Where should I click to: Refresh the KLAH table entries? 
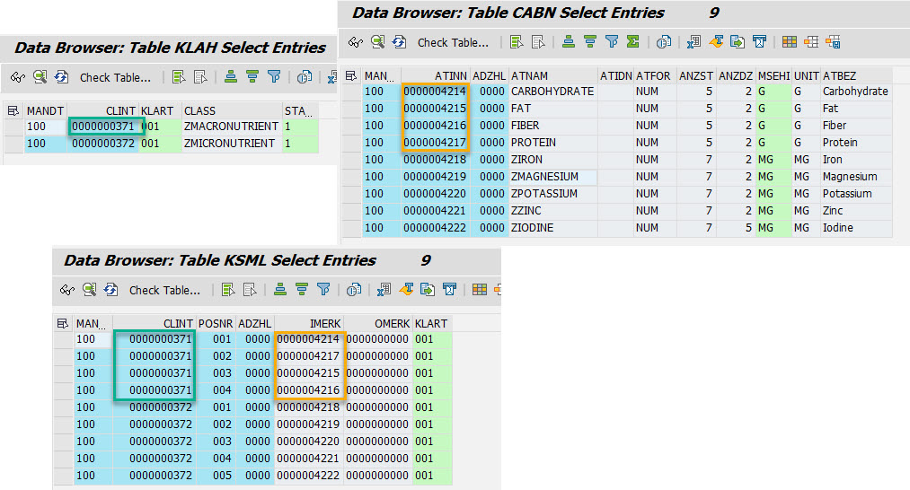click(x=61, y=76)
